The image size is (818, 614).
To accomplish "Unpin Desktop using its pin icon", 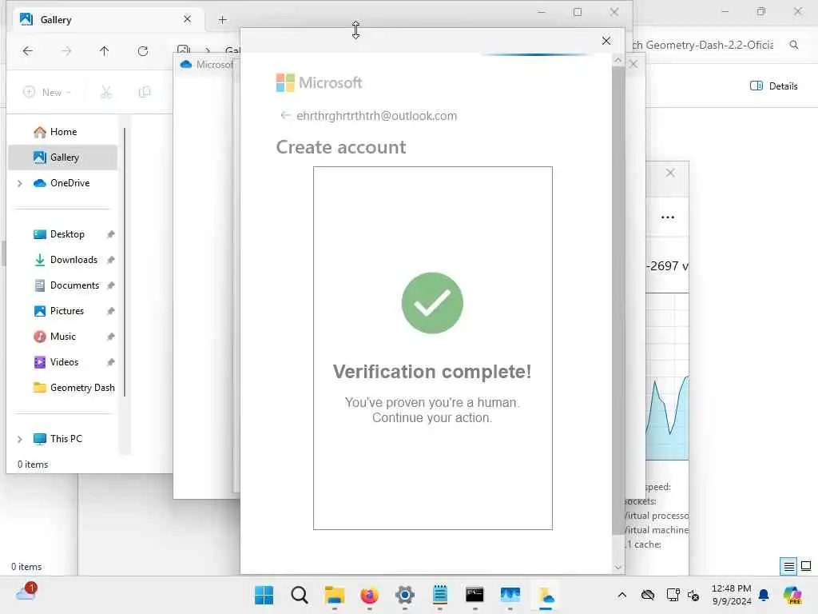I will pos(110,234).
